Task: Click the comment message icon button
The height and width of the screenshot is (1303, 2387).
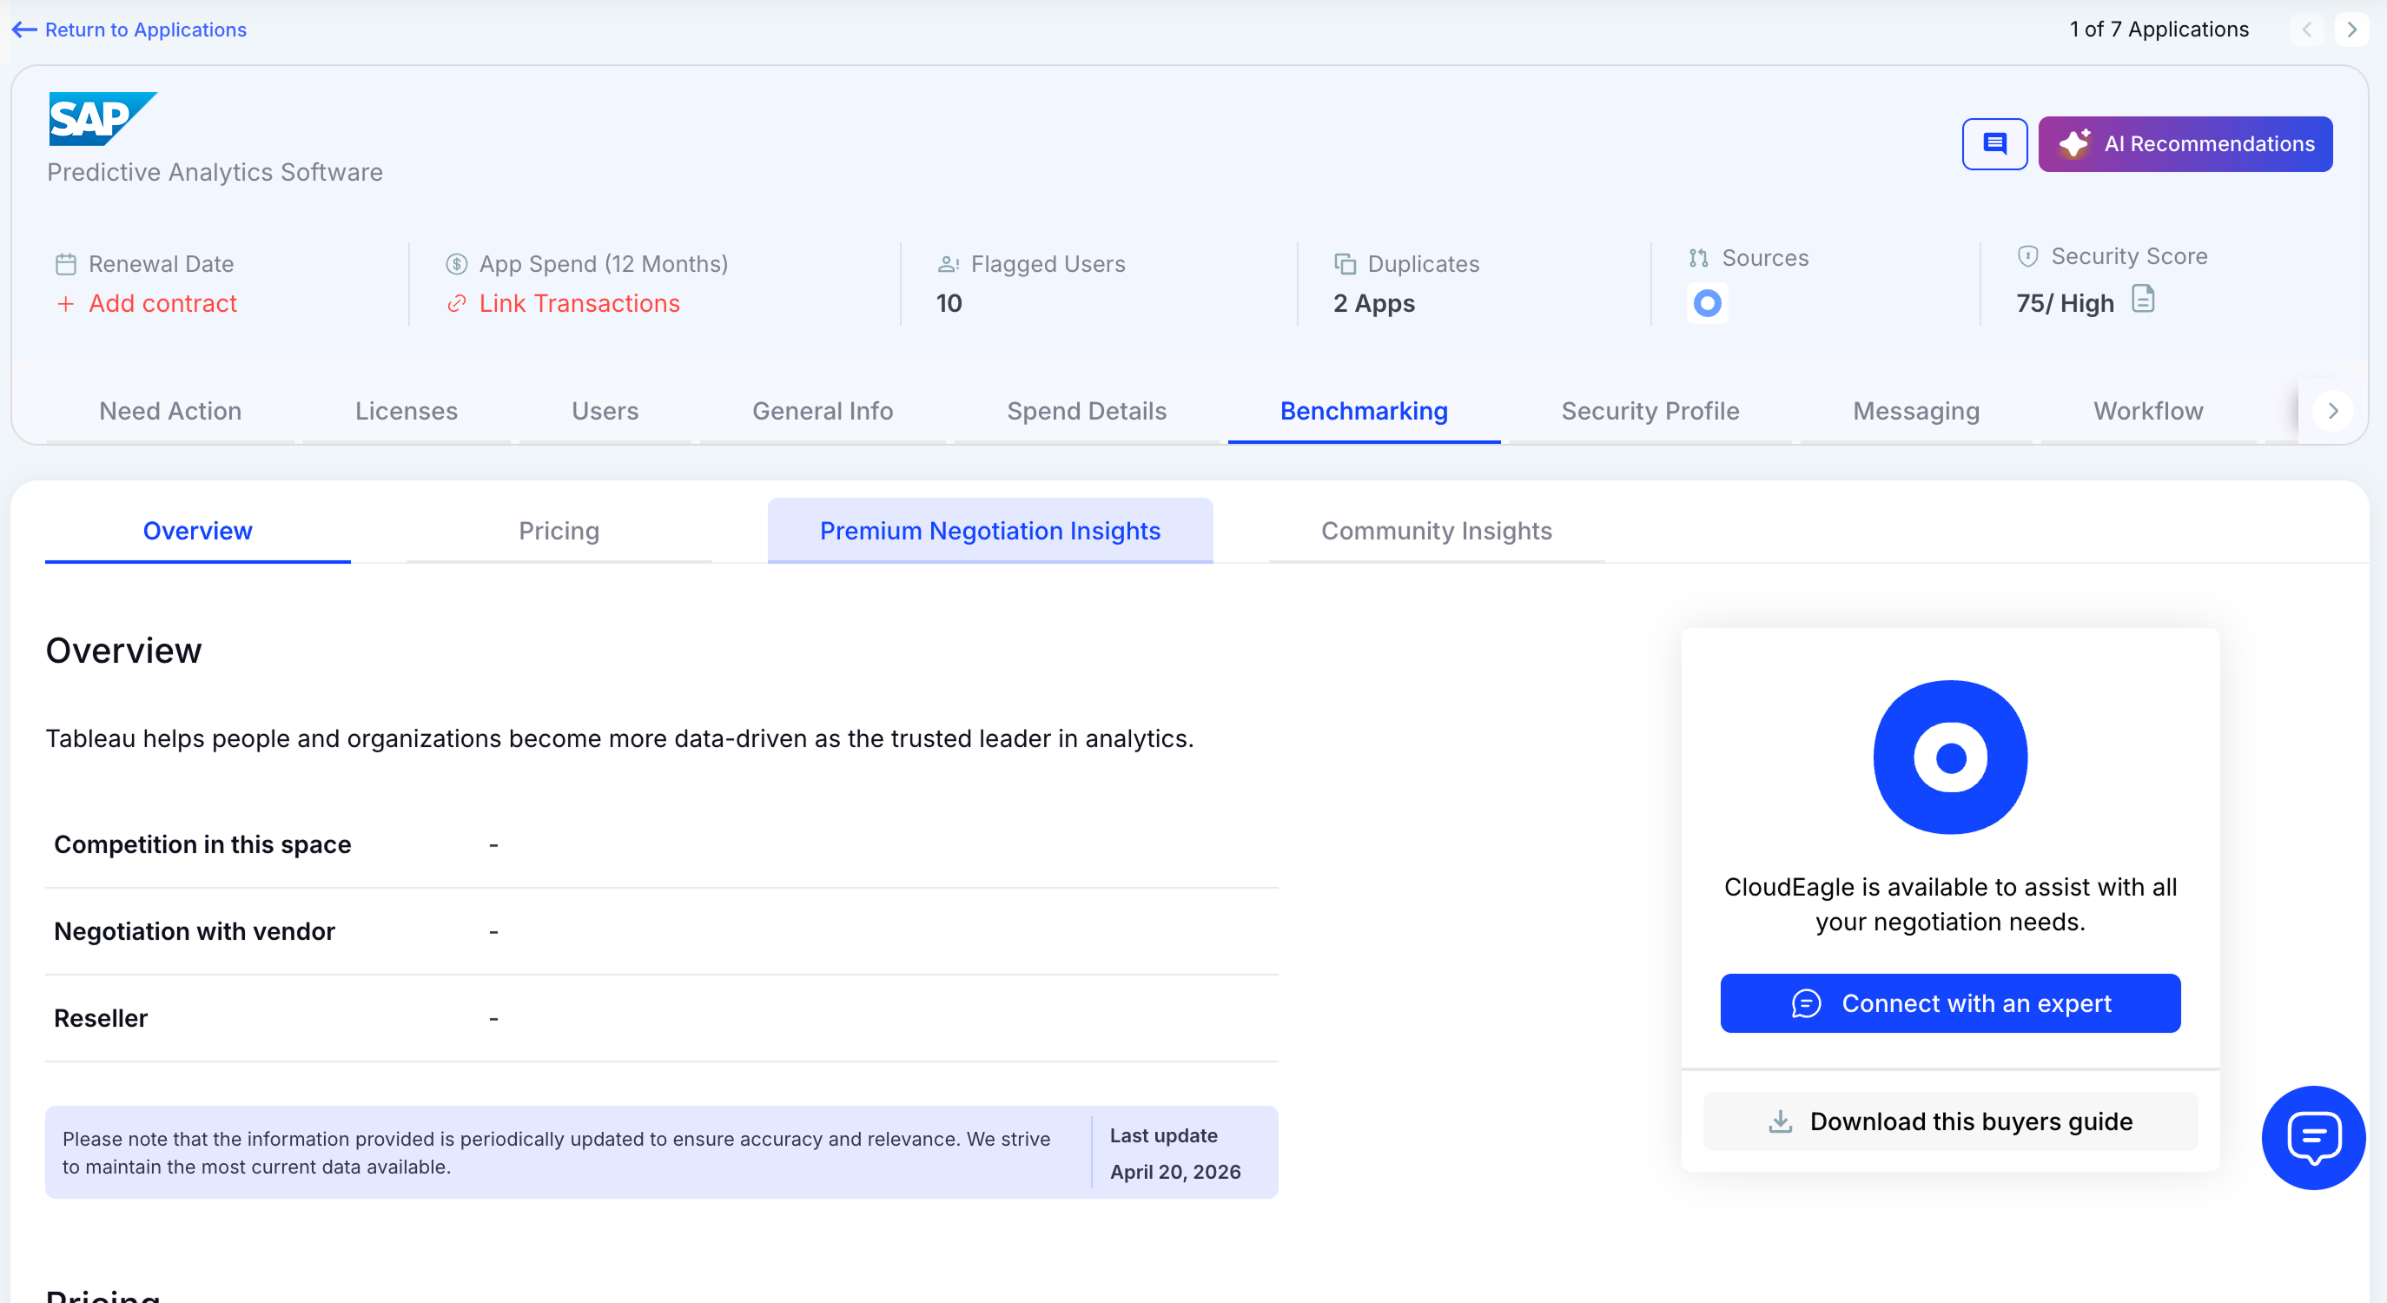Action: coord(1994,143)
